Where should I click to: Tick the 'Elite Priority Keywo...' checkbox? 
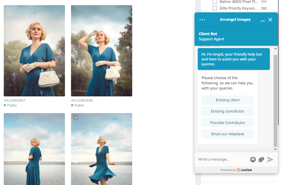[215, 8]
